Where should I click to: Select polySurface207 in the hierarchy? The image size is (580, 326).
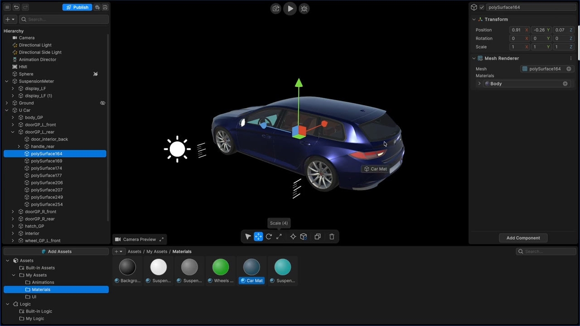(x=47, y=190)
